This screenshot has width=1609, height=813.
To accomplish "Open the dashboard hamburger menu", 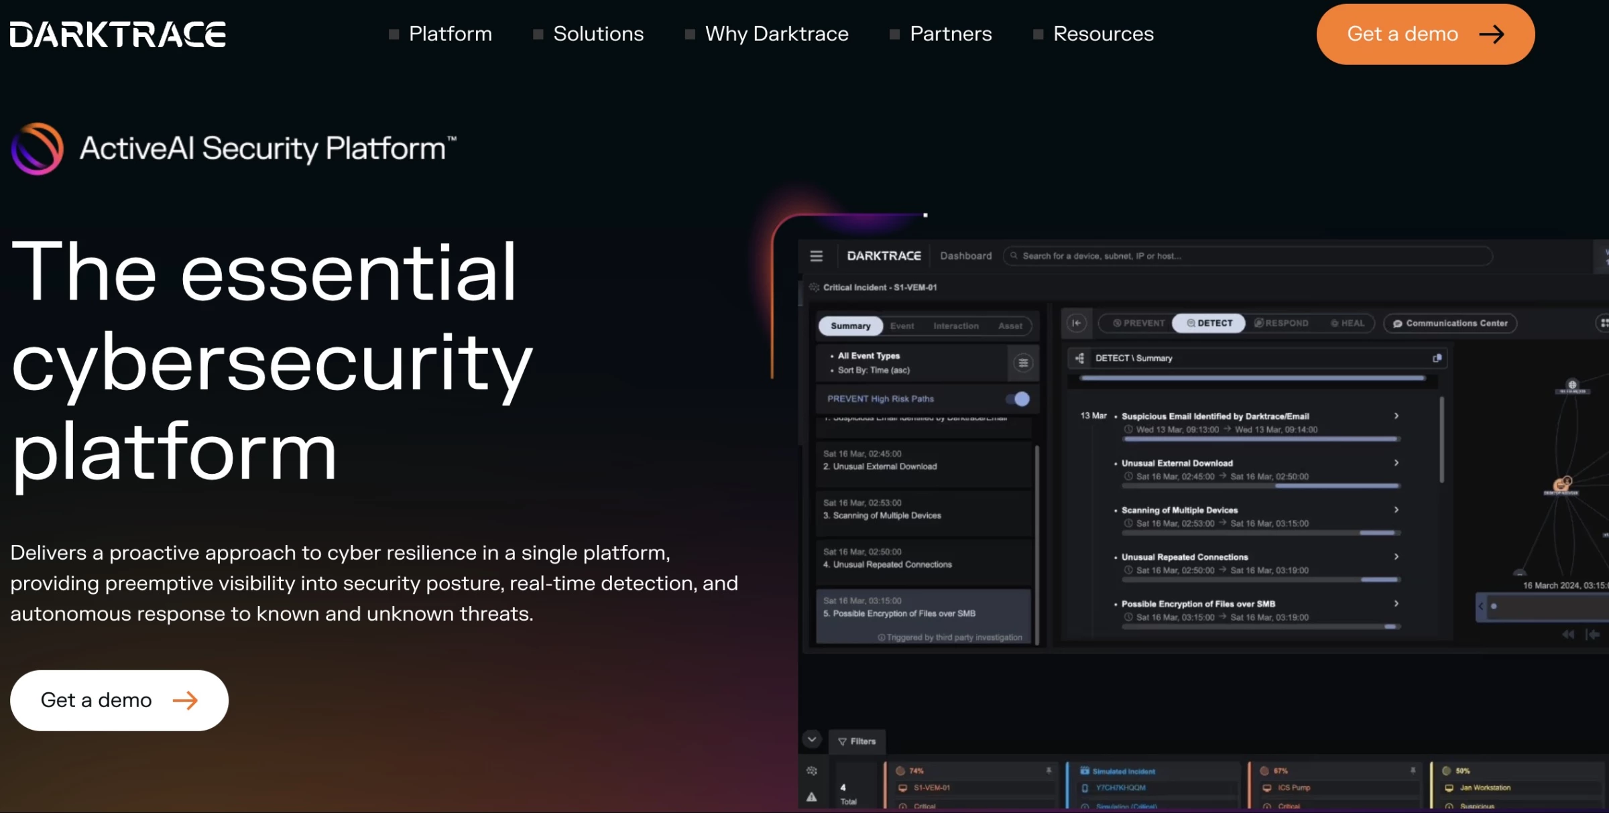I will pos(816,256).
